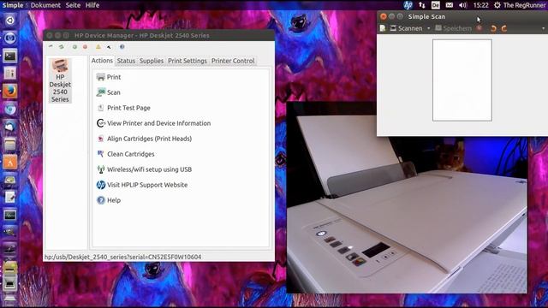Click the Speichern button
The width and height of the screenshot is (548, 308).
point(453,28)
